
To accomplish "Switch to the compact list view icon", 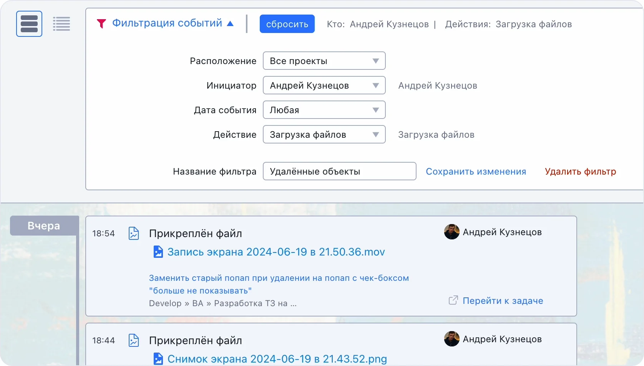I will (x=61, y=24).
